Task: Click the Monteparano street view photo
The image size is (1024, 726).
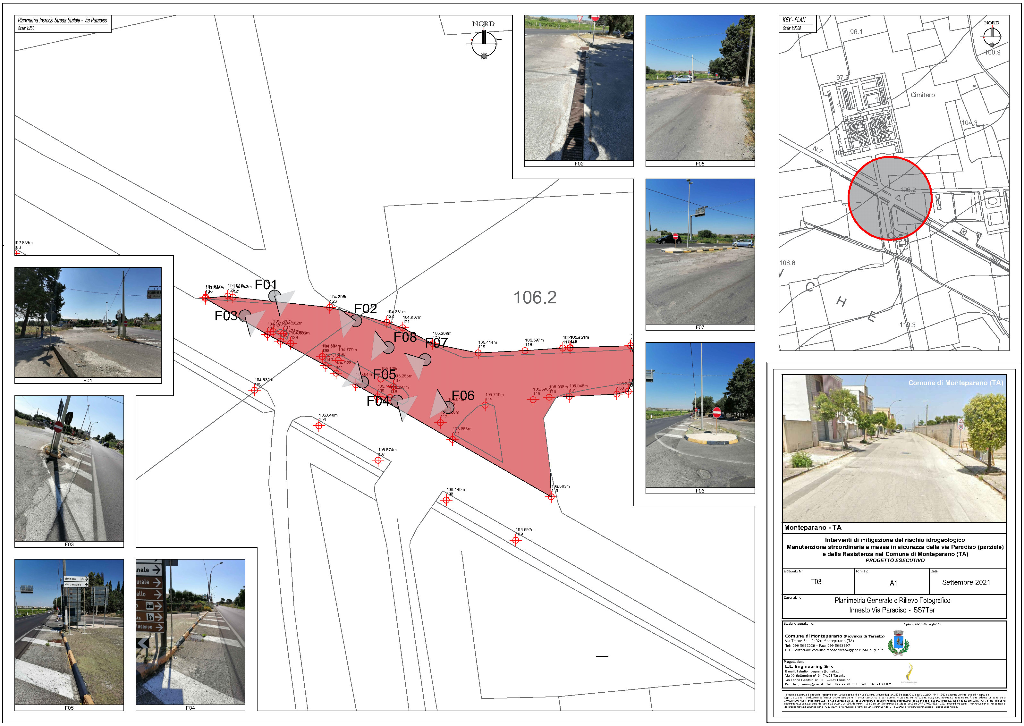Action: (894, 448)
